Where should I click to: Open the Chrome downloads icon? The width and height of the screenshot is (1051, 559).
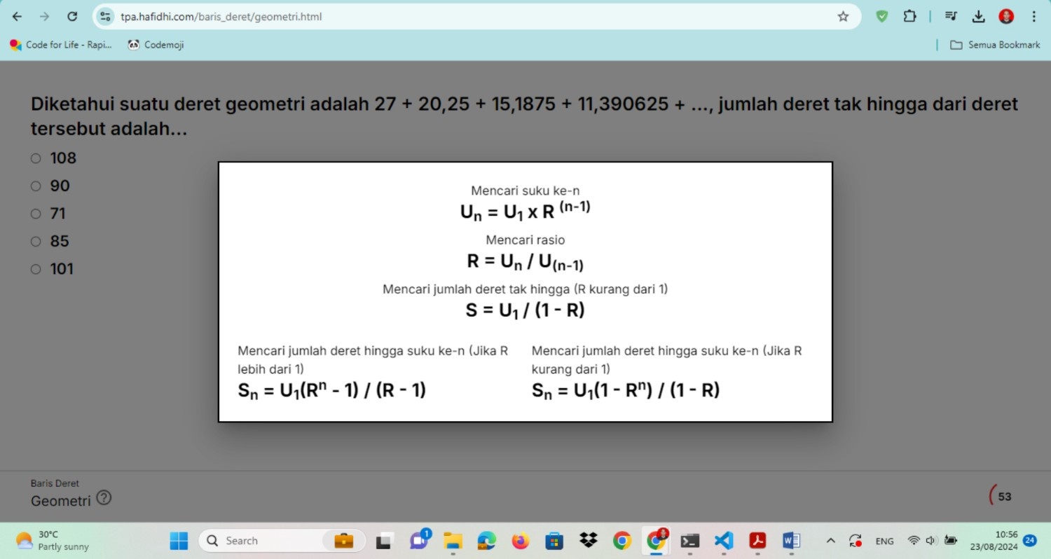point(979,17)
